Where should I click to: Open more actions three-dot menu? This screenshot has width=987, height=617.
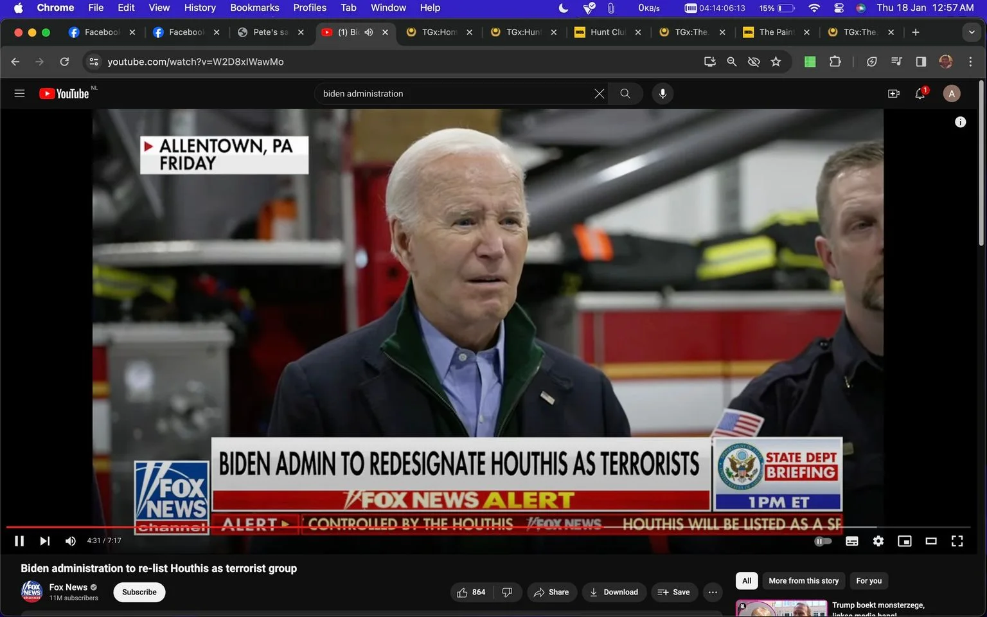pos(713,593)
